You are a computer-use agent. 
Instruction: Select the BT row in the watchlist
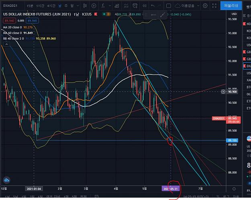click(x=247, y=87)
